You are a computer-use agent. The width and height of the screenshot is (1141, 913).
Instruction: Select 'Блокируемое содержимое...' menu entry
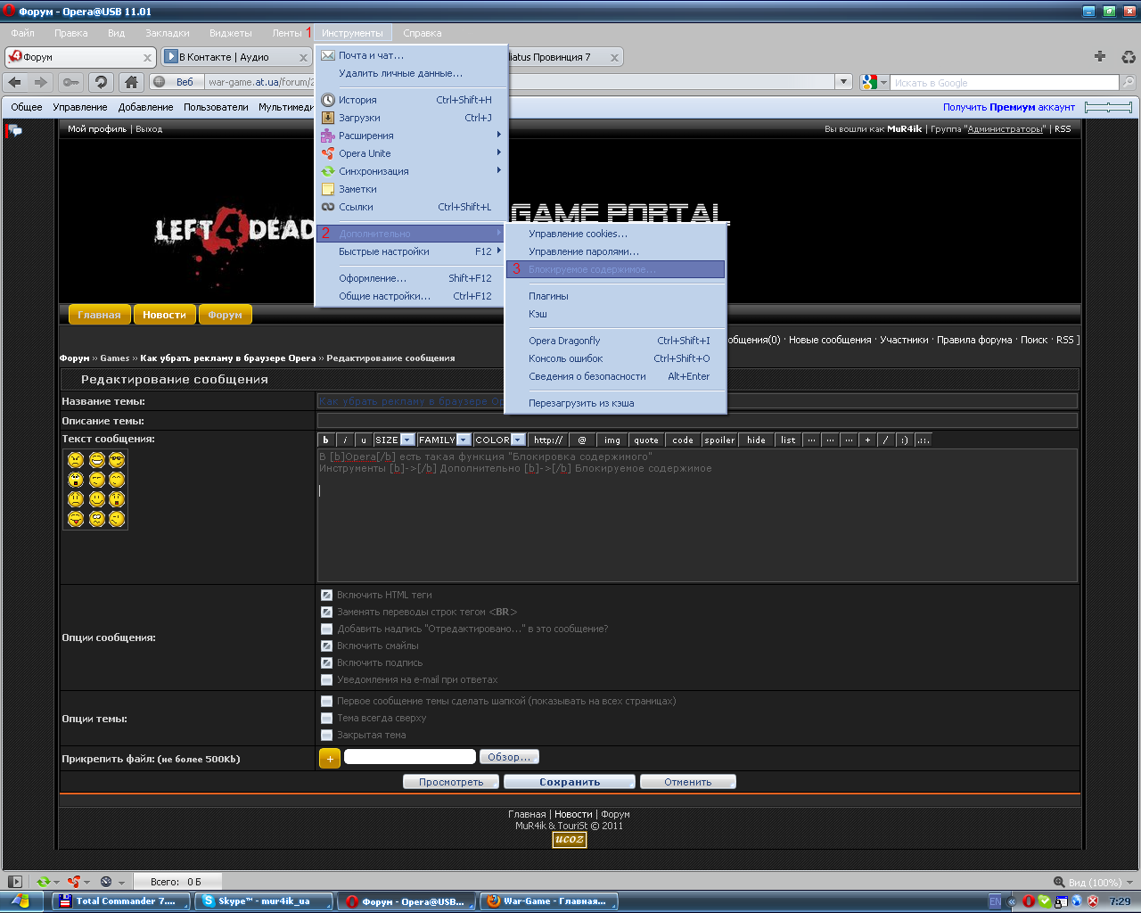pos(592,269)
